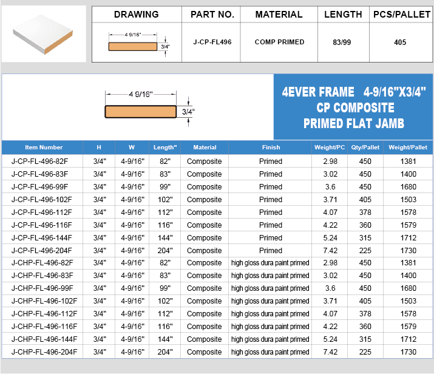Click length 204" in J-CHP-FL-496-204F row

pyautogui.click(x=165, y=352)
